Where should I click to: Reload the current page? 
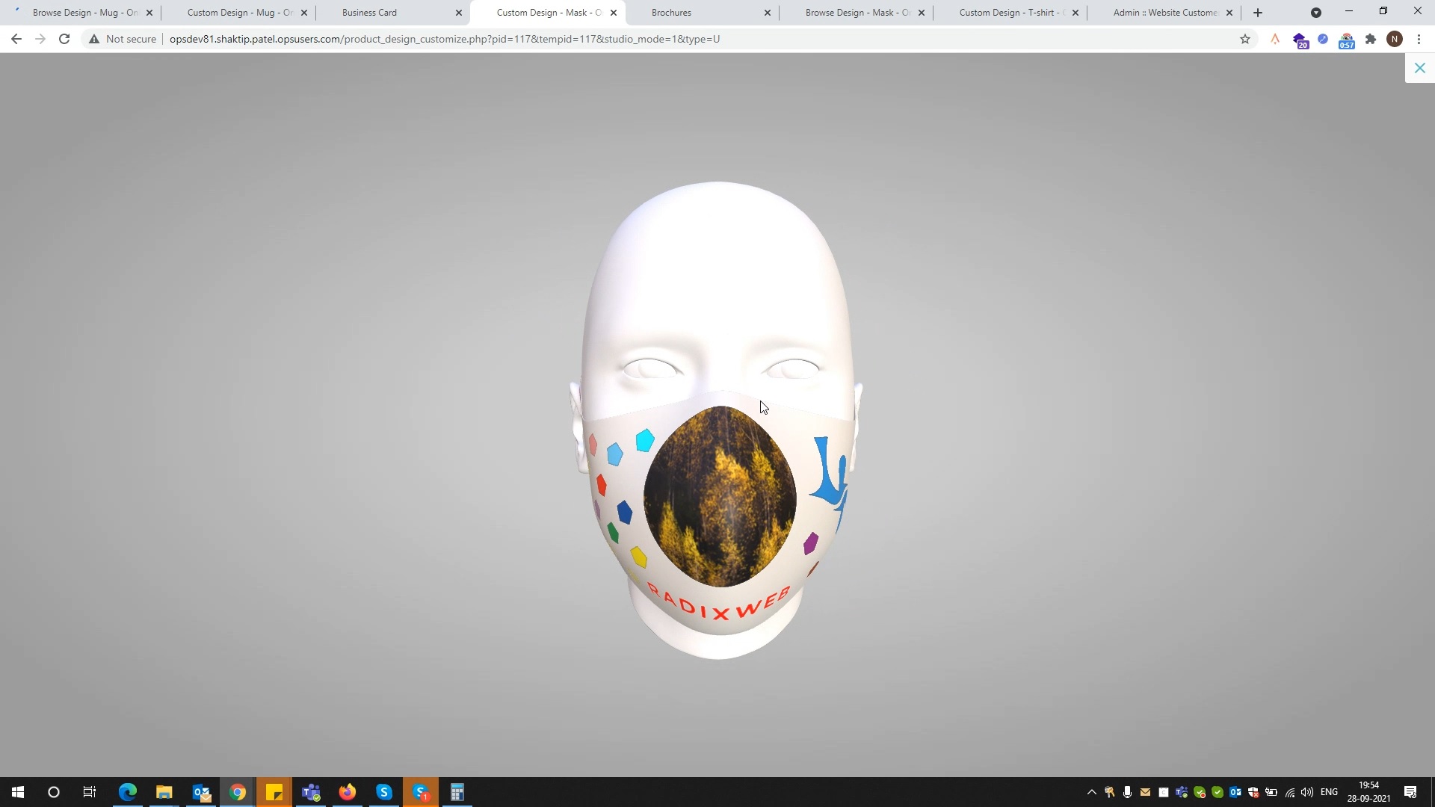coord(64,39)
